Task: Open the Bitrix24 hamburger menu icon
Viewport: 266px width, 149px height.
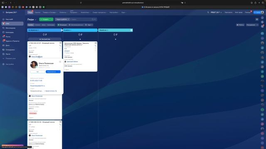Action: click(3, 12)
